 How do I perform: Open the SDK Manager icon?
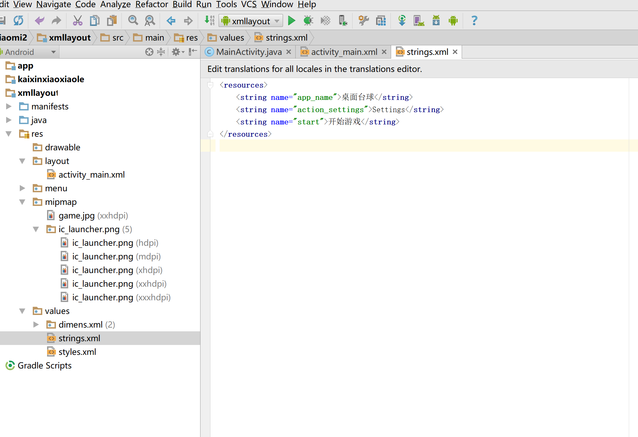click(436, 21)
